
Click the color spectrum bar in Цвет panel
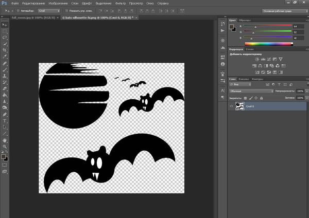coord(267,43)
